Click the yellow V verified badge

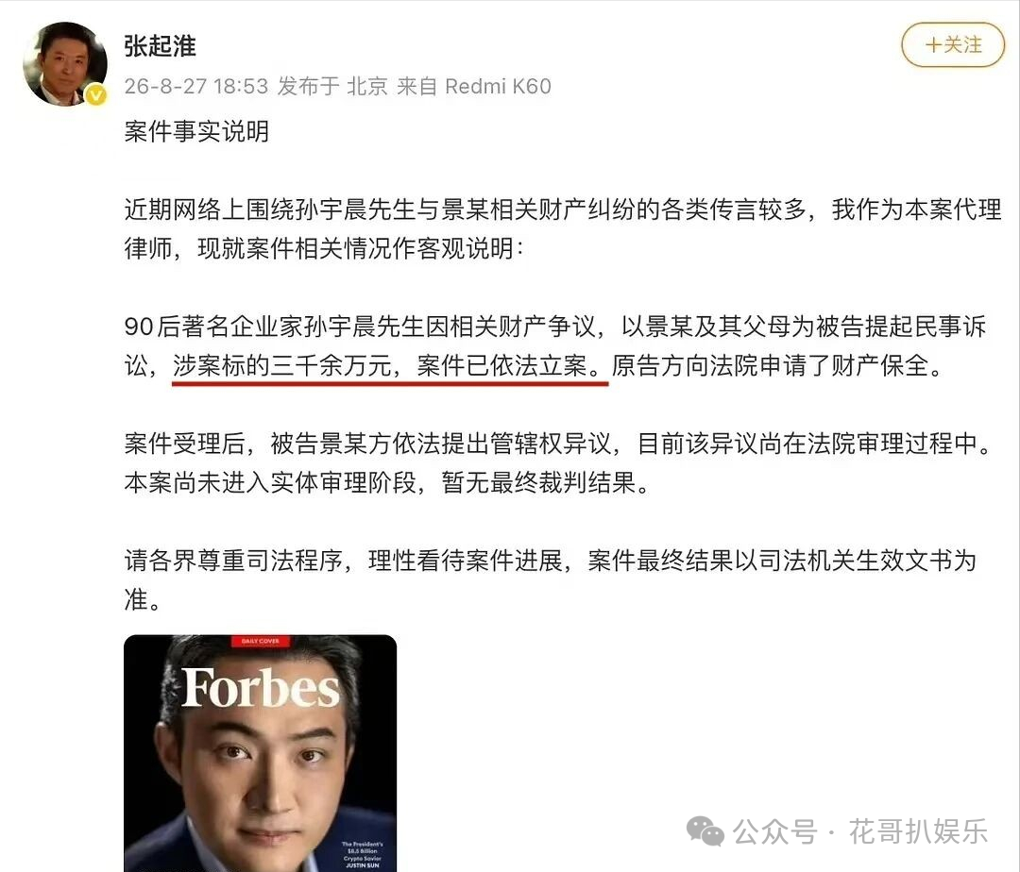coord(96,95)
